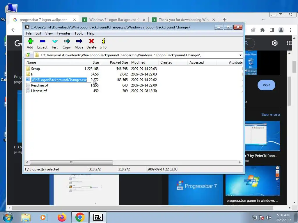298x223 pixels.
Task: Sort by the Accessed column header
Action: 202,62
